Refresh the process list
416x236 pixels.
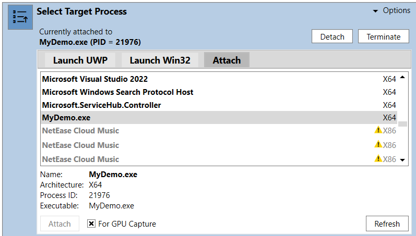387,224
